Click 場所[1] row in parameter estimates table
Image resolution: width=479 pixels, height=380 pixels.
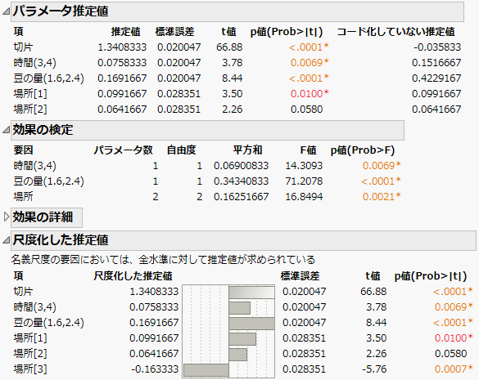coord(237,94)
